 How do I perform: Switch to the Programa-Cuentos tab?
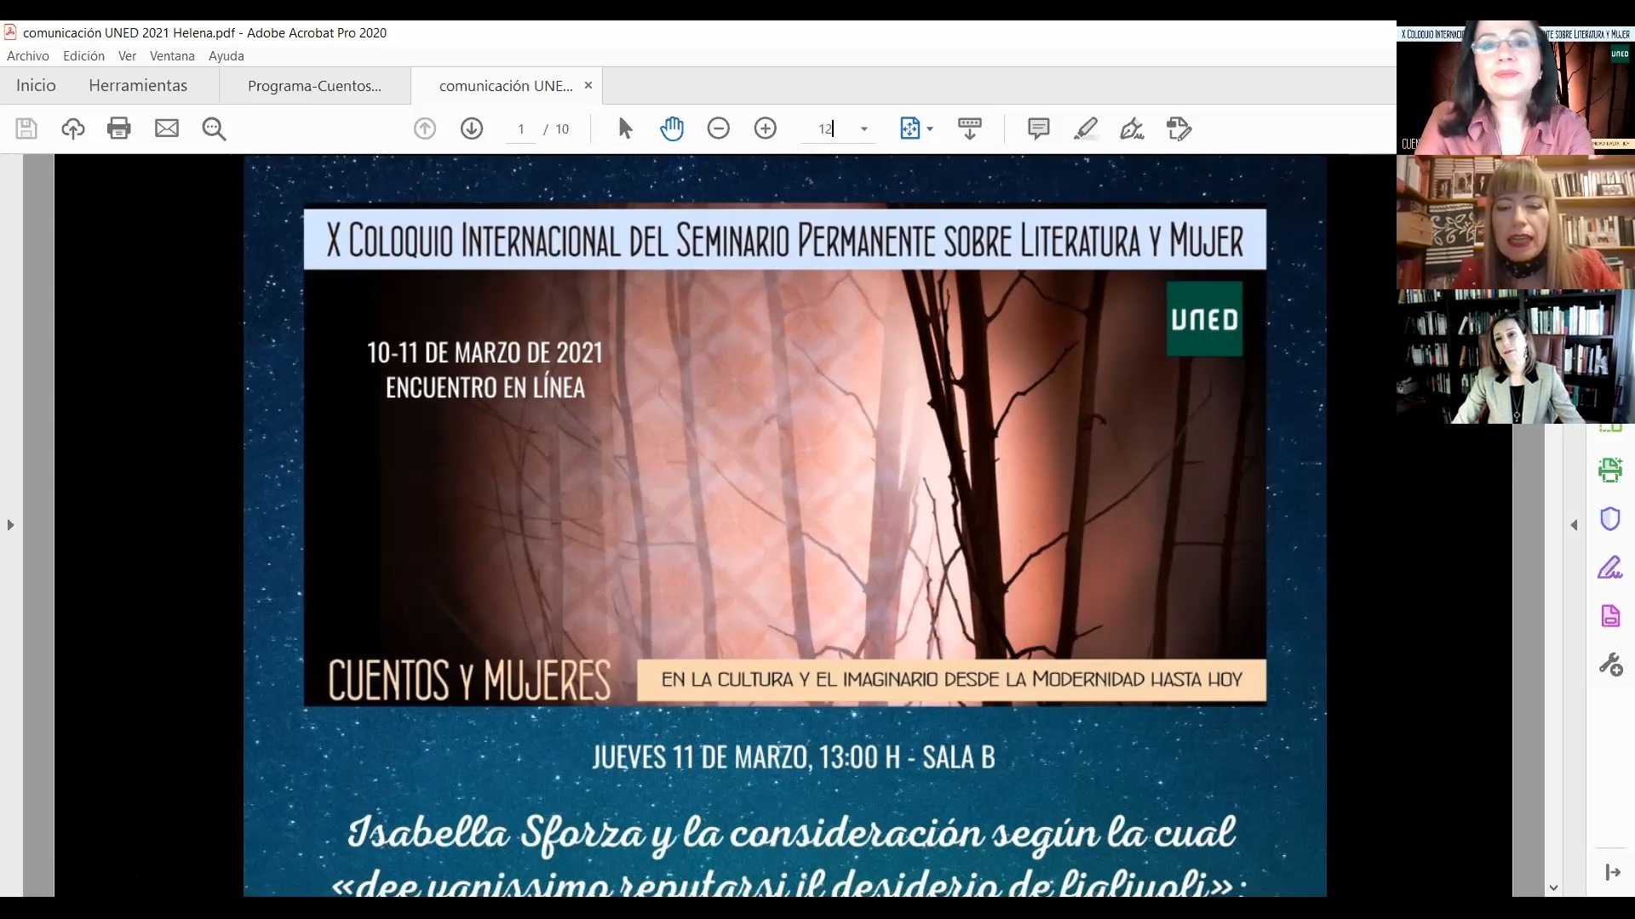coord(314,86)
